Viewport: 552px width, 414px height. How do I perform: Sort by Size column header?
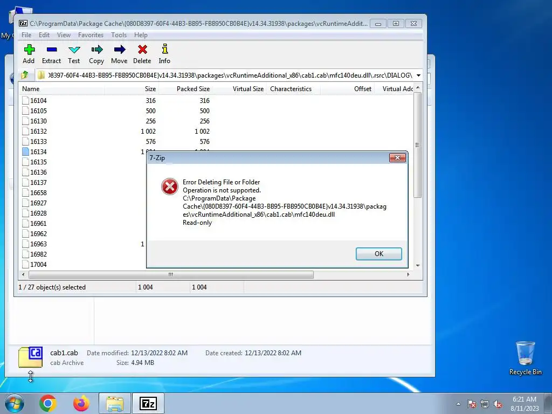[132, 89]
